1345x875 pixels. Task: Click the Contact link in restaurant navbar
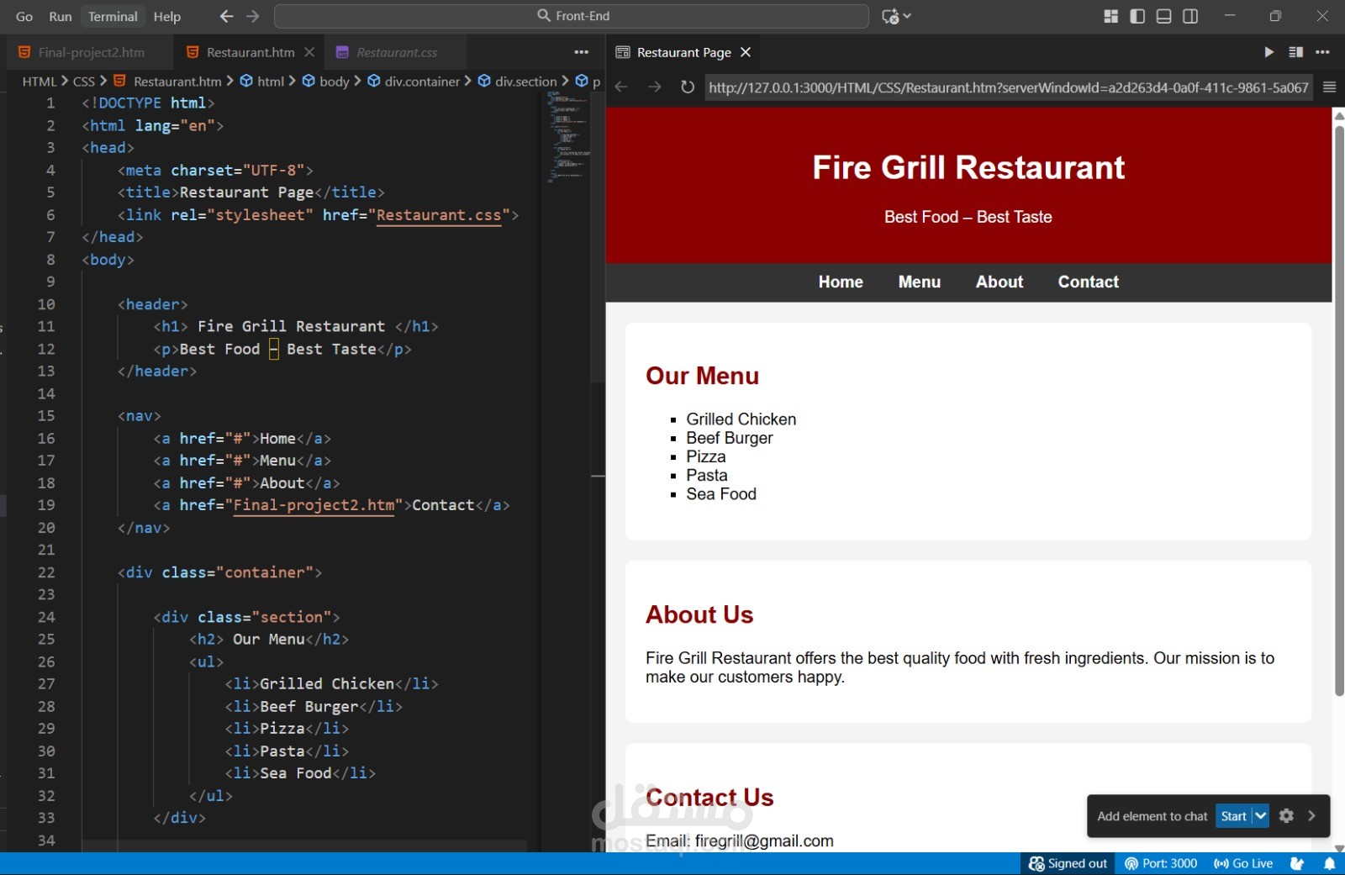point(1089,282)
